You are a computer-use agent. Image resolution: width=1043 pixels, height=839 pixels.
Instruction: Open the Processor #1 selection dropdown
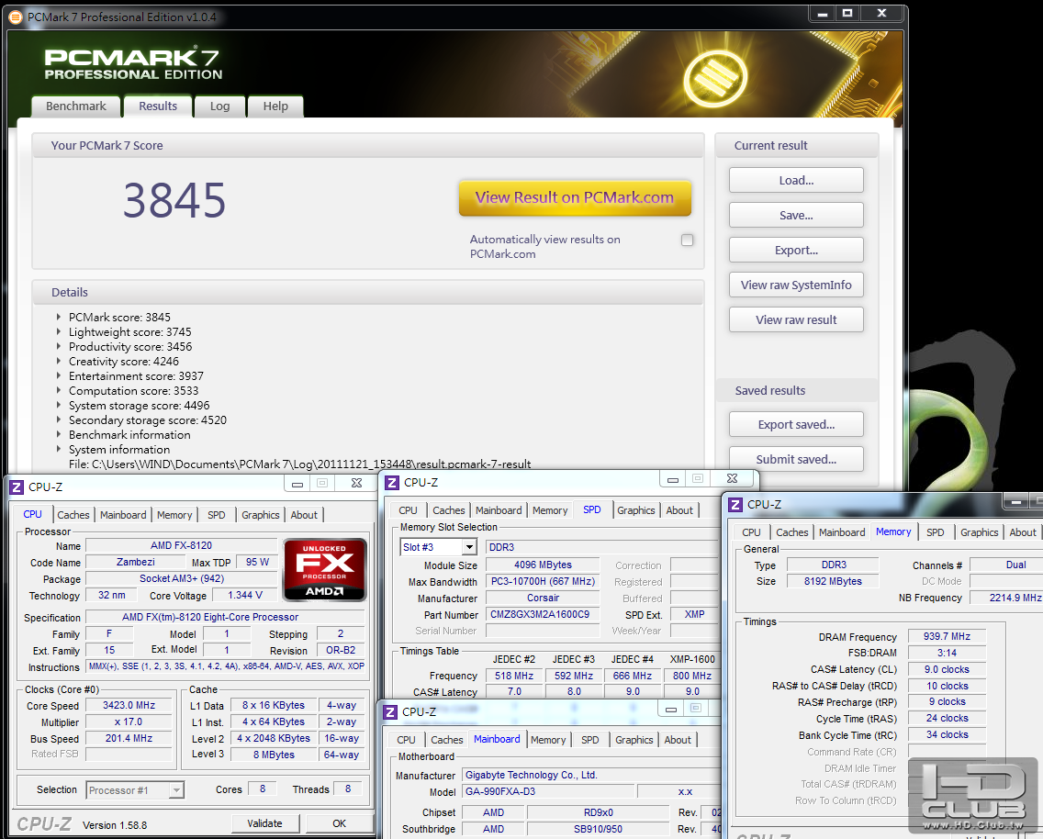176,789
